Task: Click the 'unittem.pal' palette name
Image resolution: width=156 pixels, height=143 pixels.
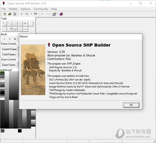Action: click(6, 70)
